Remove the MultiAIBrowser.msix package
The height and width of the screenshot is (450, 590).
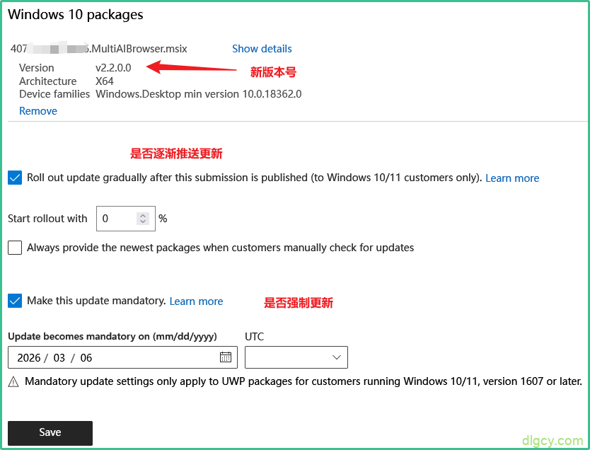tap(38, 111)
